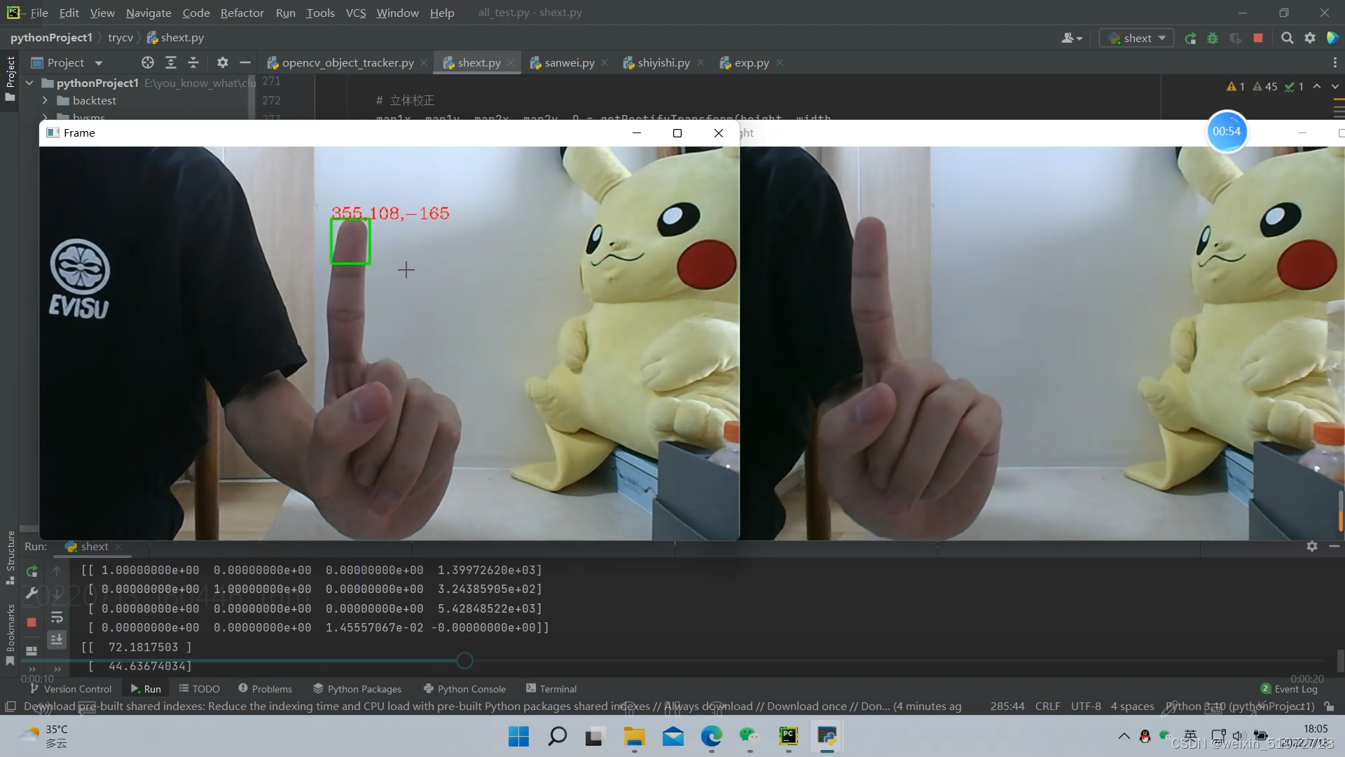Click the top toolbar debug bug icon

pos(1213,39)
